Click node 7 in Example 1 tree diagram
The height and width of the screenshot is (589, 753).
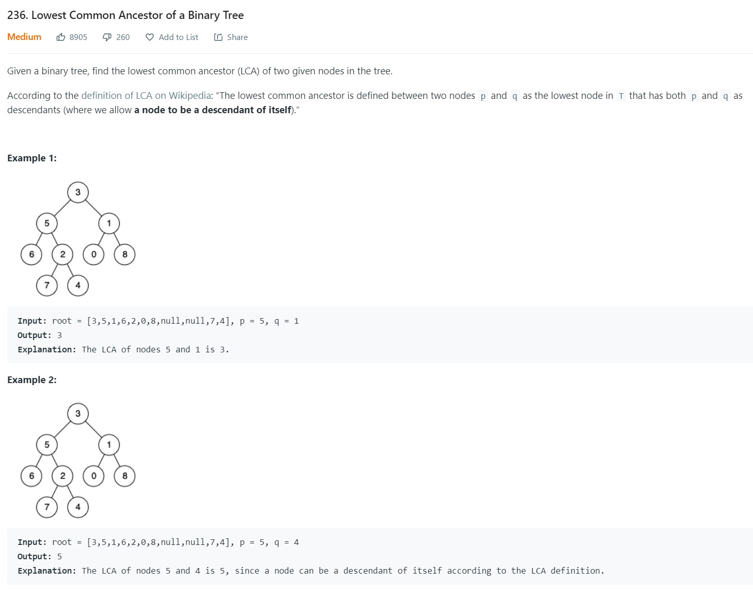(x=47, y=285)
